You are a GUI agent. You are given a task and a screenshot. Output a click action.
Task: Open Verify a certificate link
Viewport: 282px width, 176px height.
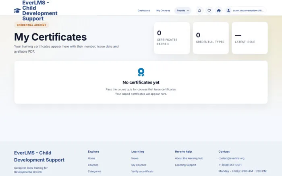click(142, 171)
